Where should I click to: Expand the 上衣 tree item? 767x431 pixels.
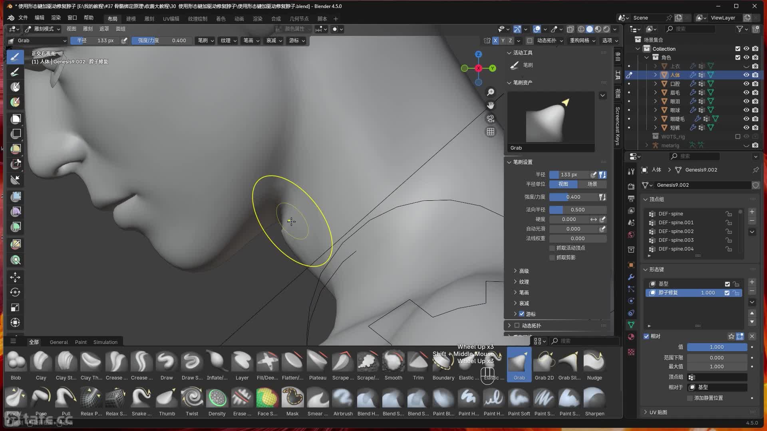coord(655,66)
